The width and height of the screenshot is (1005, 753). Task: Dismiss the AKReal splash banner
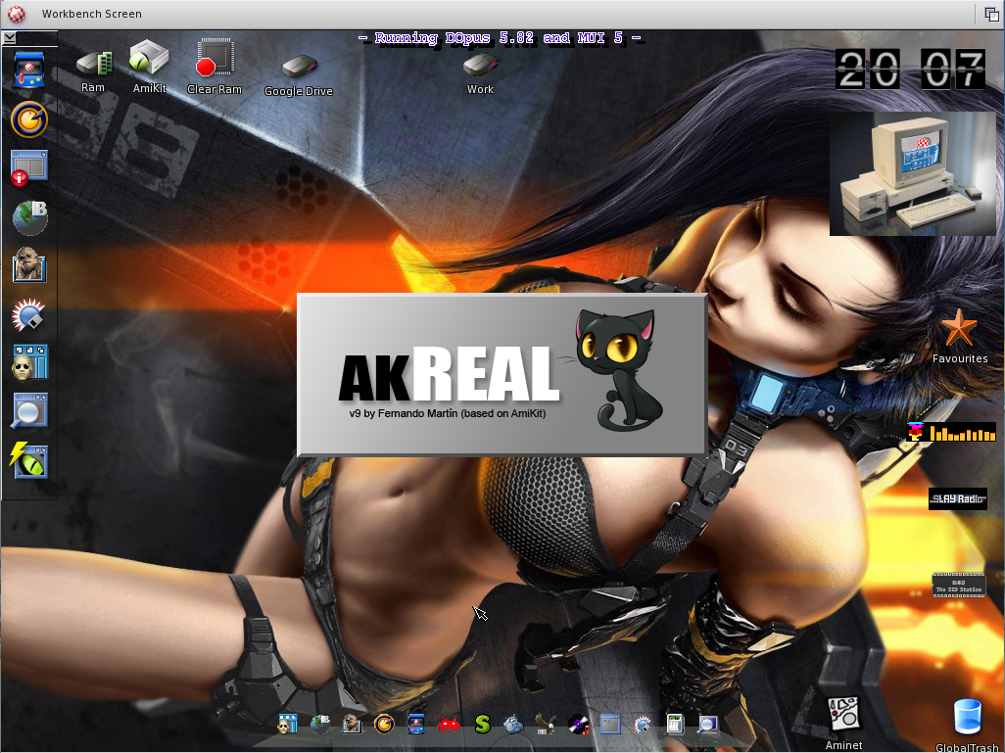point(502,375)
